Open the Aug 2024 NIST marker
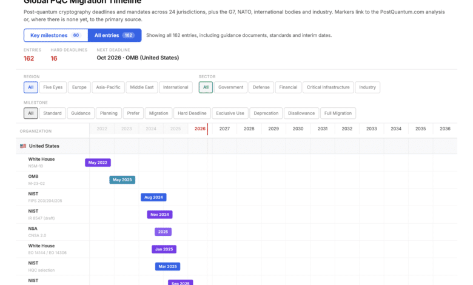Screen dimensions: 473x285 [153, 197]
